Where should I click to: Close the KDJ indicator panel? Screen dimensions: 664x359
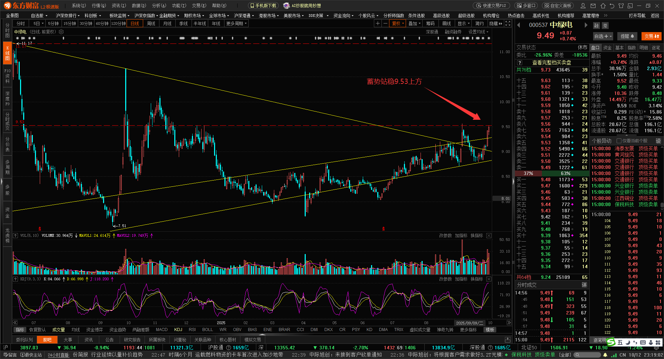click(x=489, y=279)
